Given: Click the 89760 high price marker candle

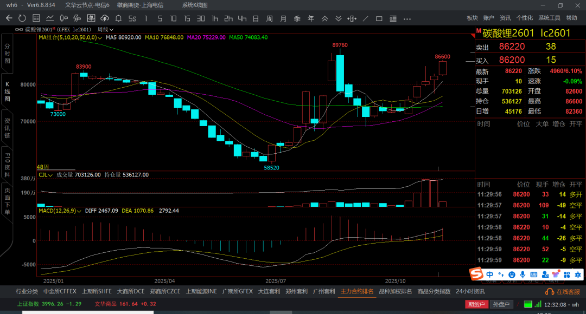Looking at the screenshot, I should (x=340, y=70).
